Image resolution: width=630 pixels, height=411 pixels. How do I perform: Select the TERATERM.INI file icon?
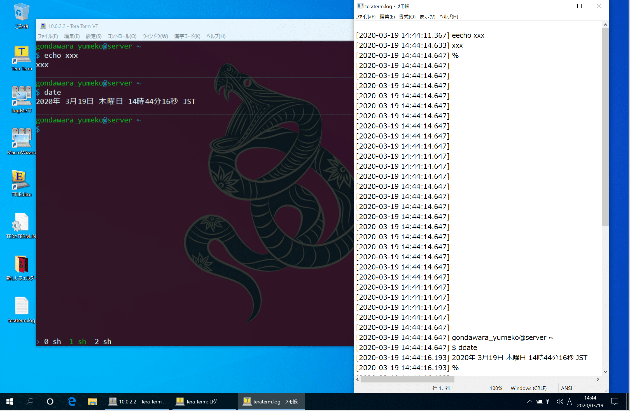pos(22,226)
